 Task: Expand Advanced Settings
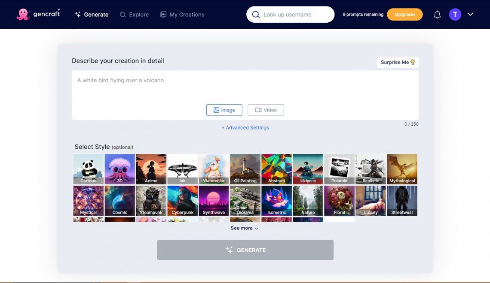pyautogui.click(x=245, y=127)
